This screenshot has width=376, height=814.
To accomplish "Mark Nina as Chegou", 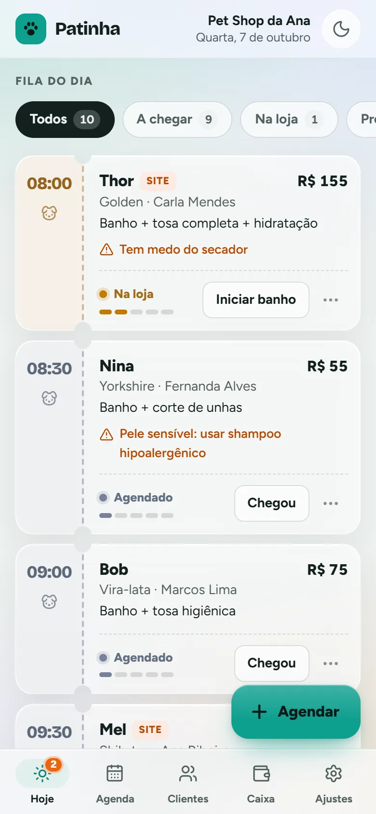I will (x=272, y=503).
